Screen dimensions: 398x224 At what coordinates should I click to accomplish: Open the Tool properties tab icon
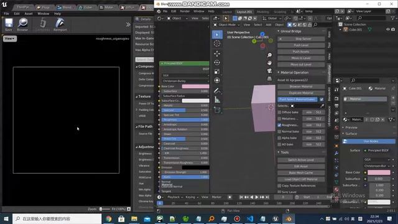point(336,90)
